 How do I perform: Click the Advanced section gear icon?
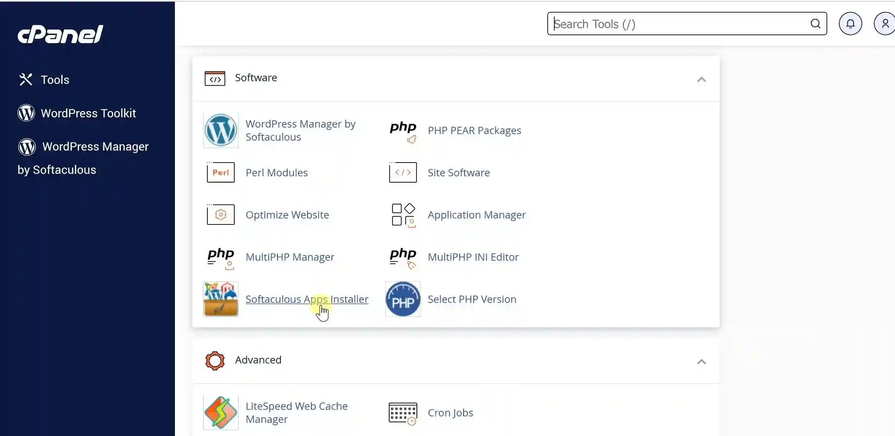(x=215, y=360)
